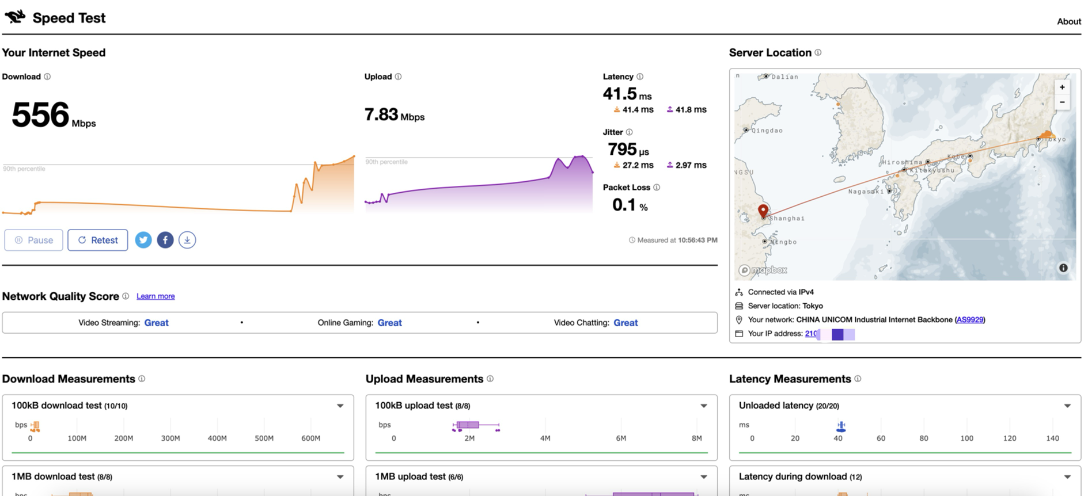The height and width of the screenshot is (496, 1088).
Task: Zoom out on the server map
Action: 1062,102
